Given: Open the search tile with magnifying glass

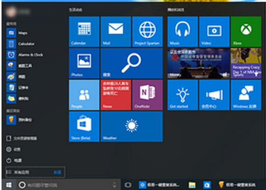Looking at the screenshot, I should coord(131,63).
